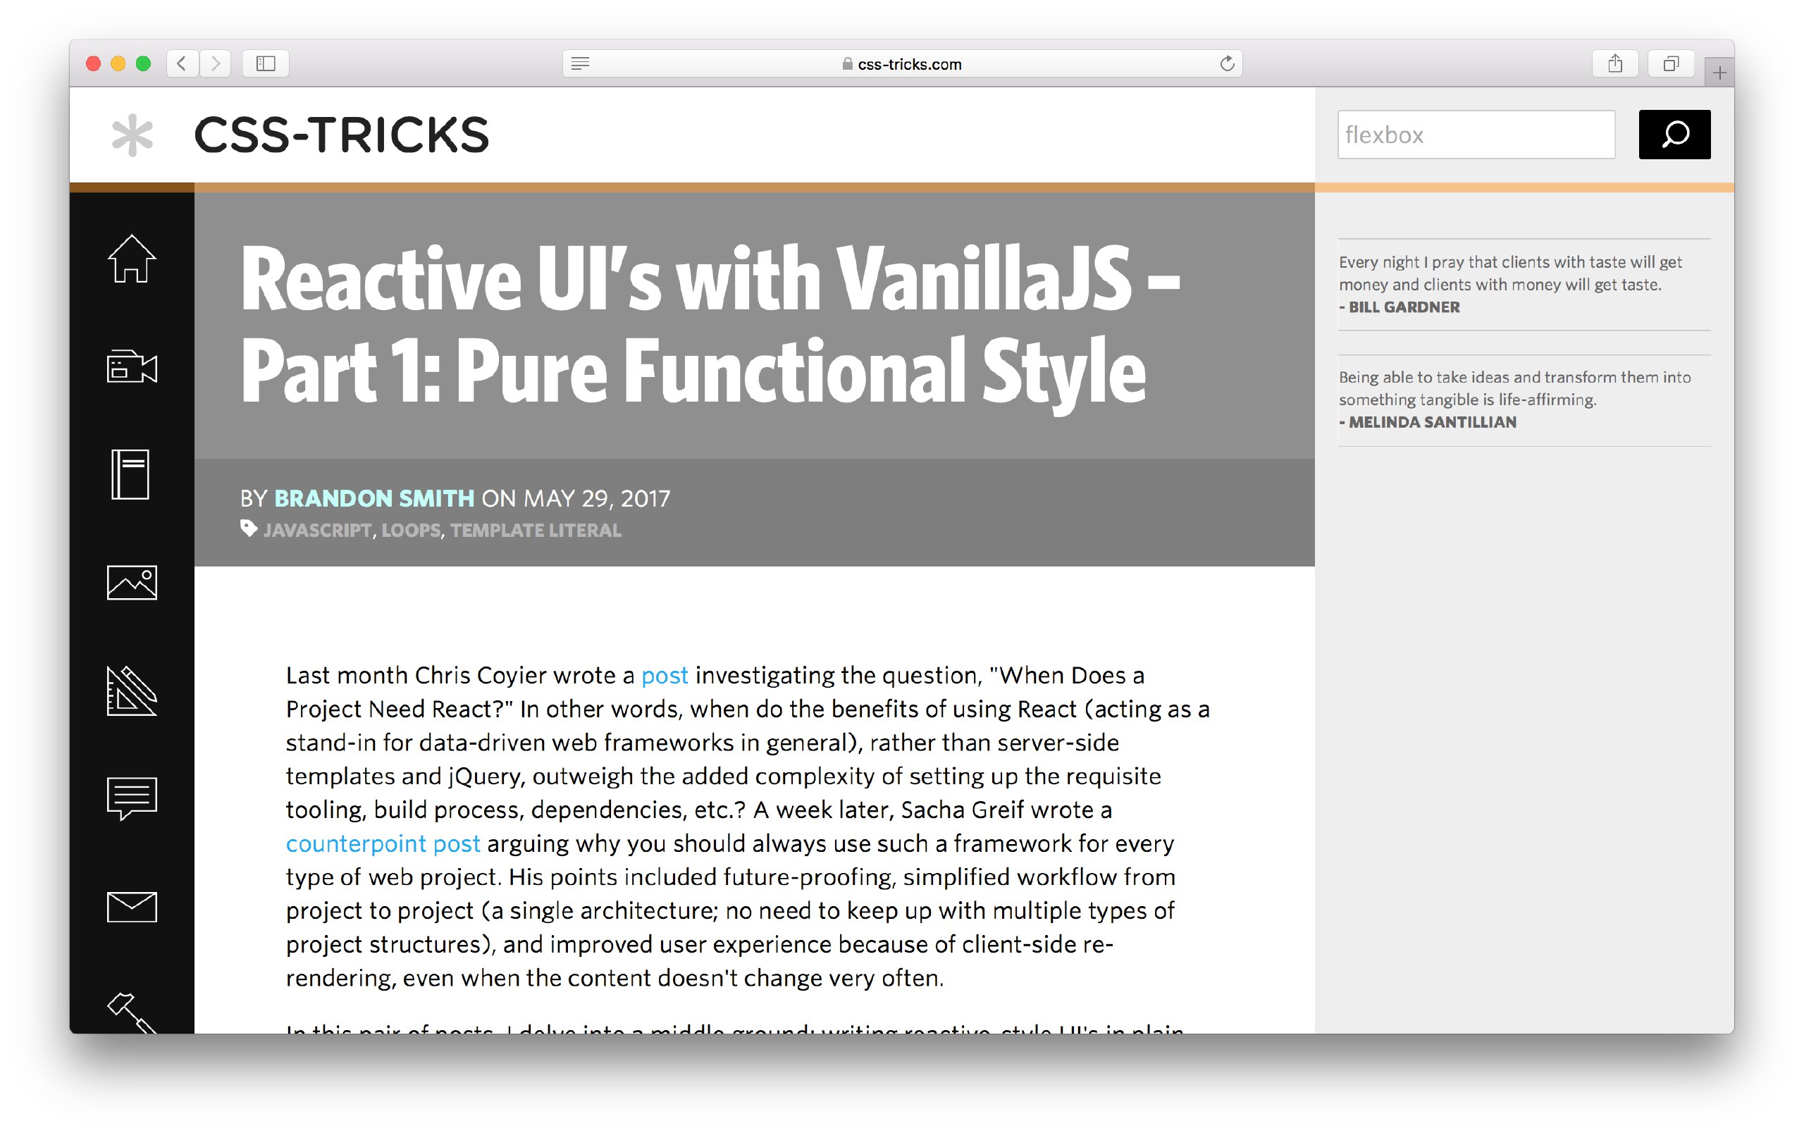Open the CSS-TRICKS site title
This screenshot has width=1804, height=1133.
tap(342, 135)
